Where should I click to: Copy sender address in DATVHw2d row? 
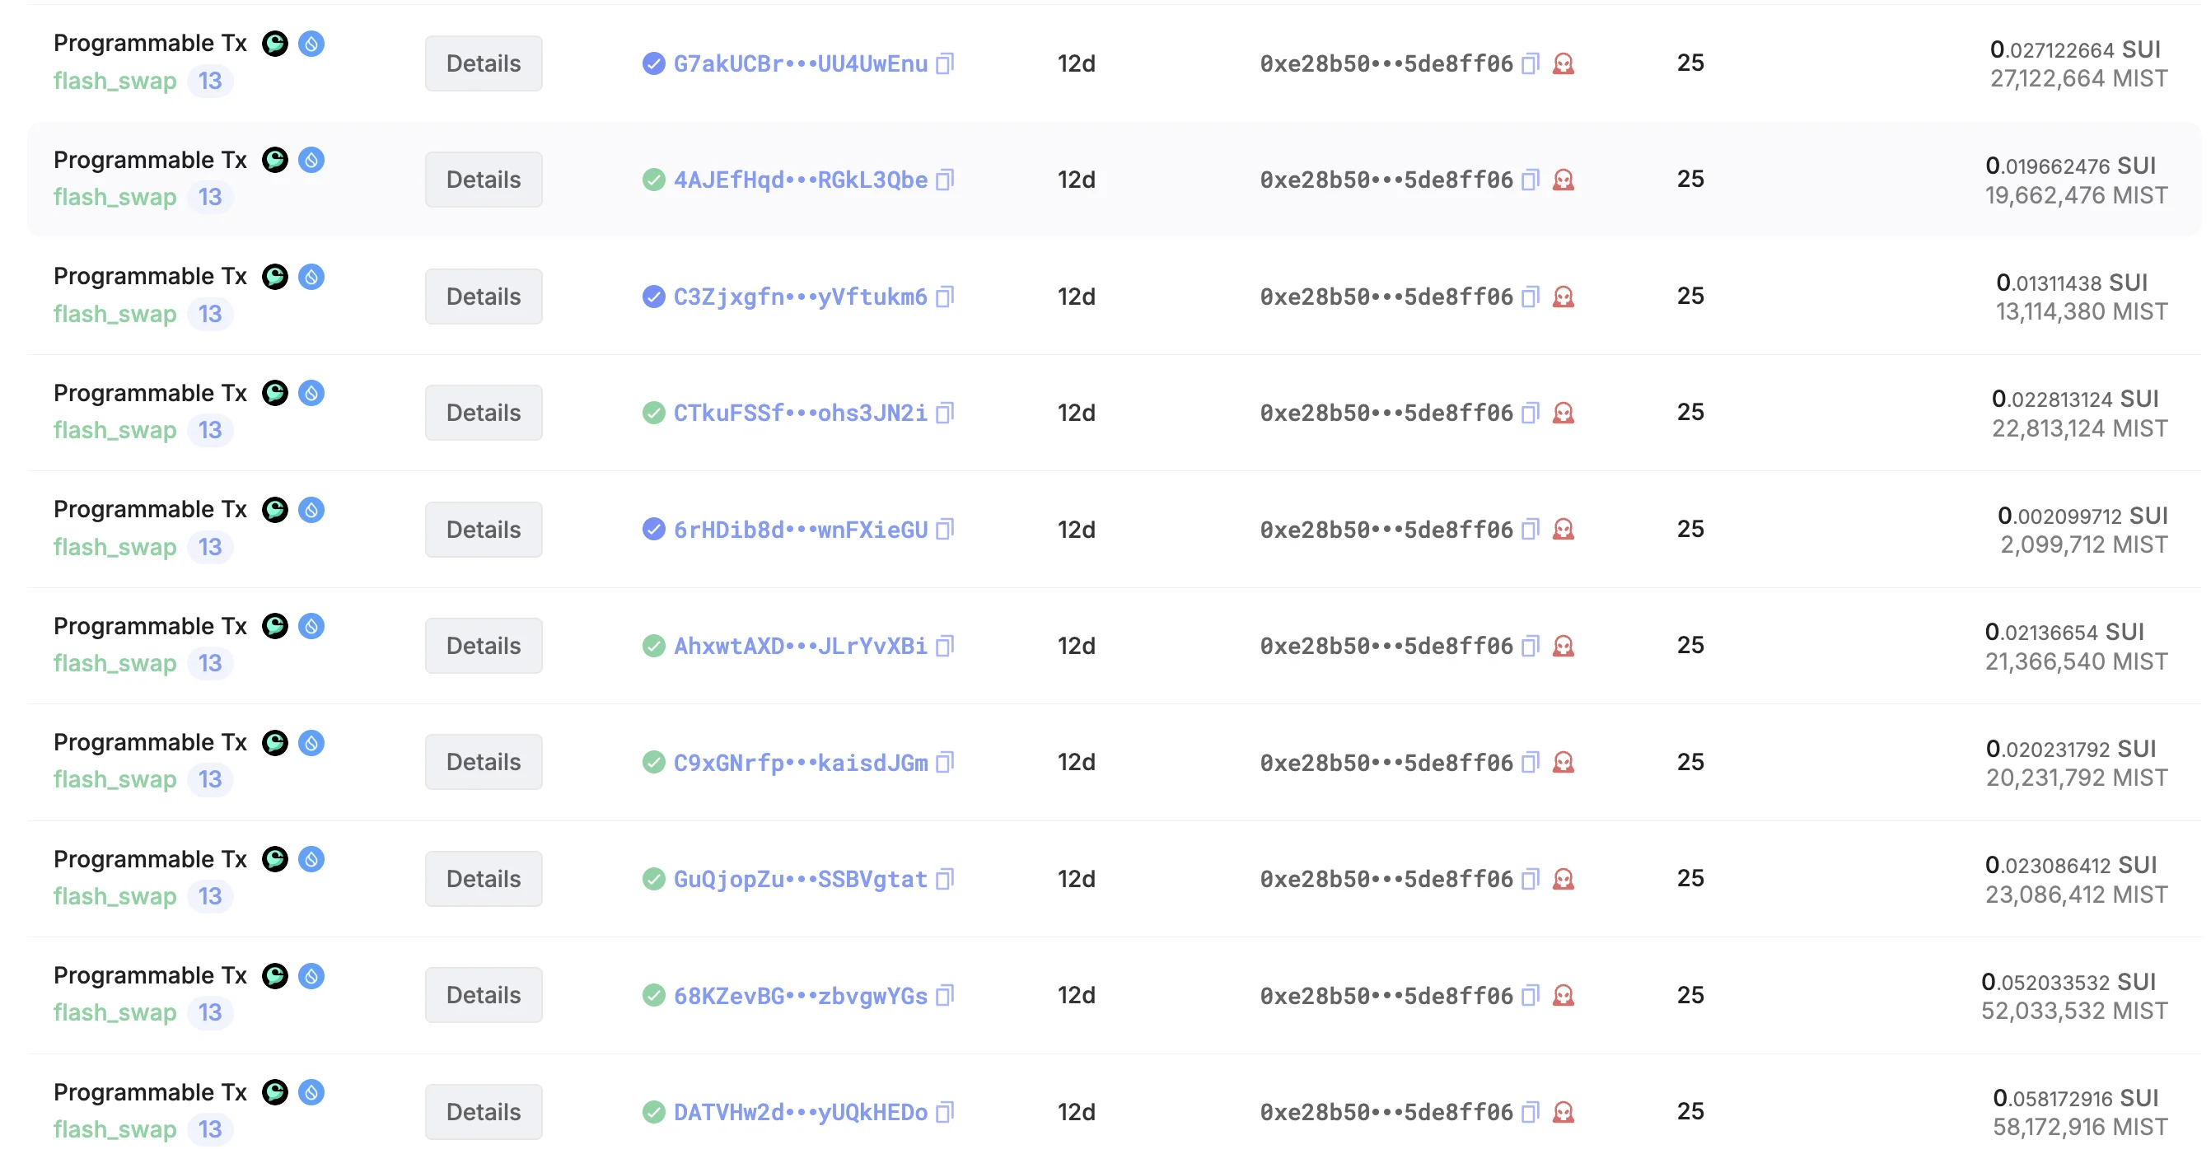(1530, 1112)
